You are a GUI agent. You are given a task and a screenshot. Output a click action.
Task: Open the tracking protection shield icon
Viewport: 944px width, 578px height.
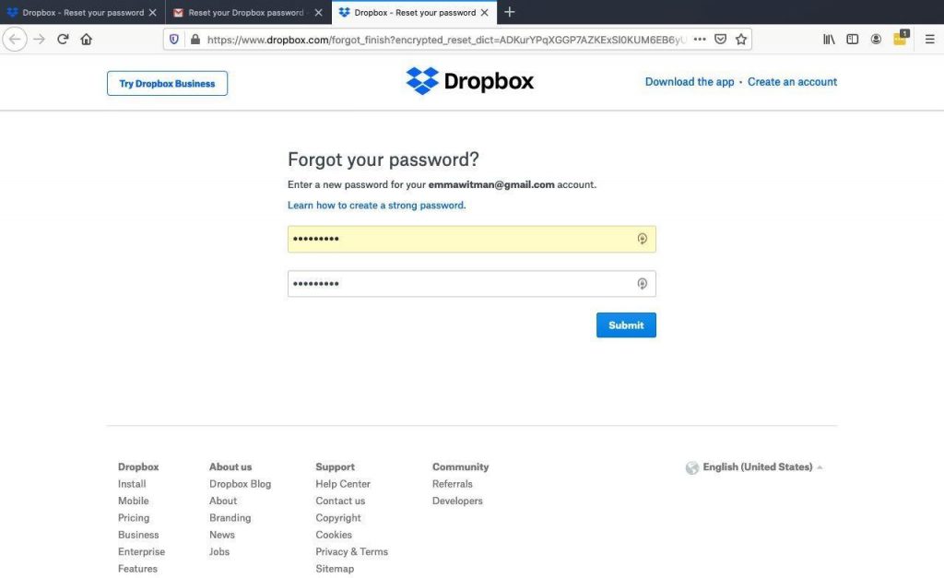(x=174, y=40)
